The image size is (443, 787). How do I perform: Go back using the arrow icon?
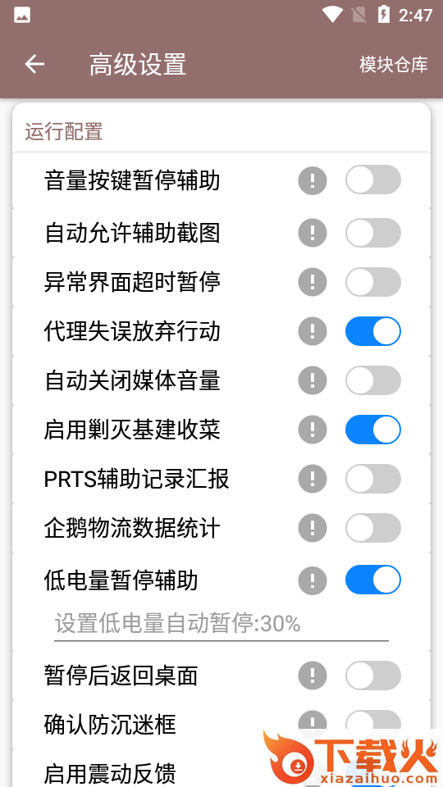[34, 64]
